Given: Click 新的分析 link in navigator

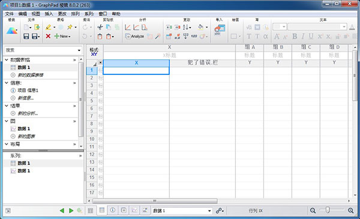Looking at the screenshot, I should coord(28,113).
